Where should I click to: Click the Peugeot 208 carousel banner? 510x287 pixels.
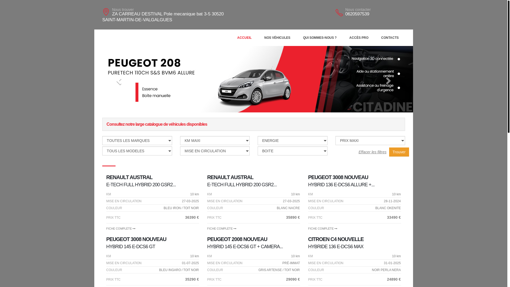(254, 79)
